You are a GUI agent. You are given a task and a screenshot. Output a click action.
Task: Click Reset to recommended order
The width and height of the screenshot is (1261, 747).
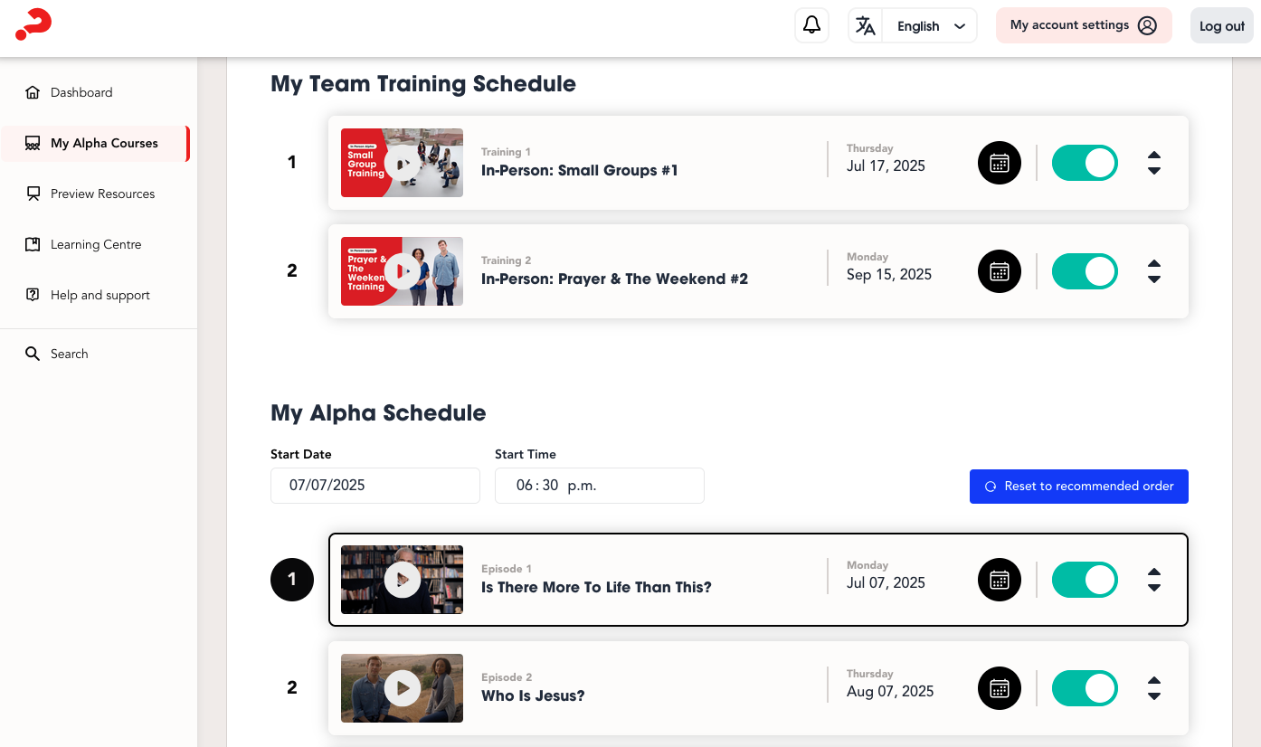click(x=1078, y=487)
